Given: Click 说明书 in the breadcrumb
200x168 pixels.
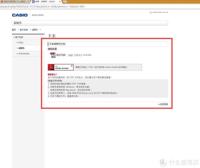Looking at the screenshot, I should pyautogui.click(x=35, y=30).
